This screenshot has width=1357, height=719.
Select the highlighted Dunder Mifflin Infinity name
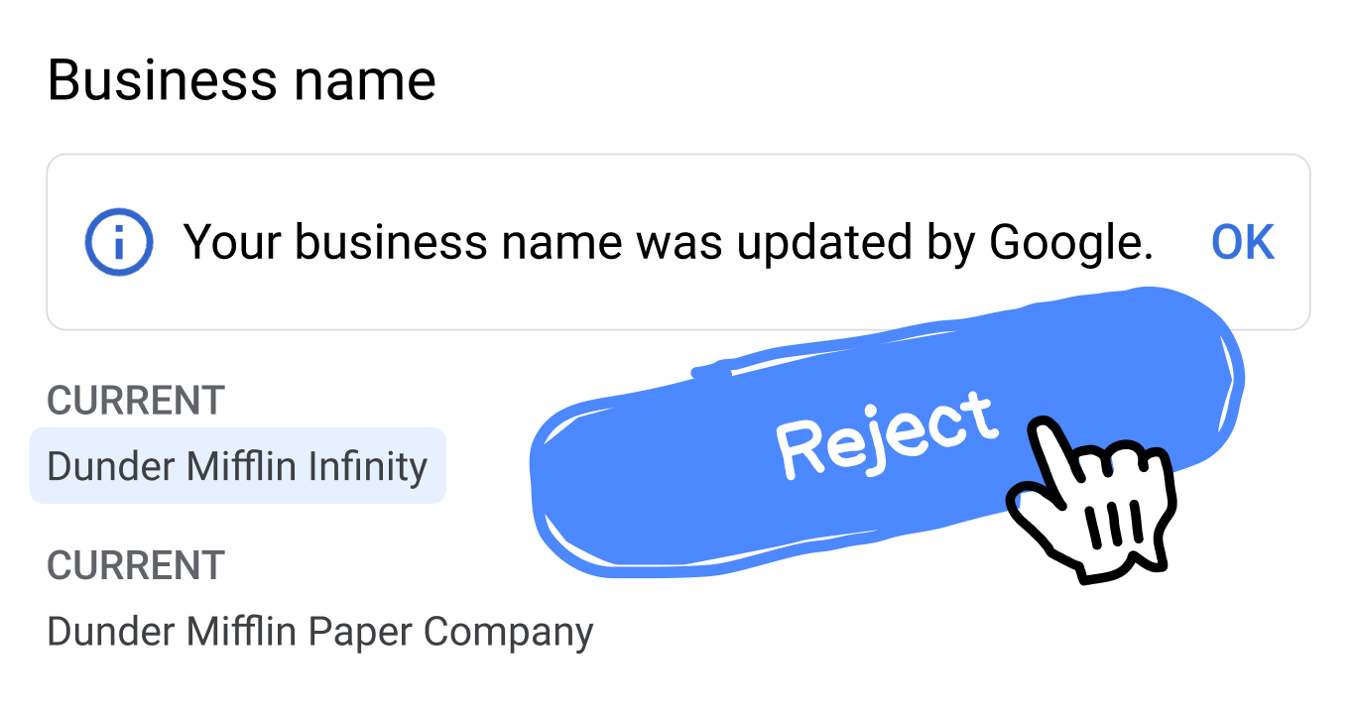click(237, 466)
